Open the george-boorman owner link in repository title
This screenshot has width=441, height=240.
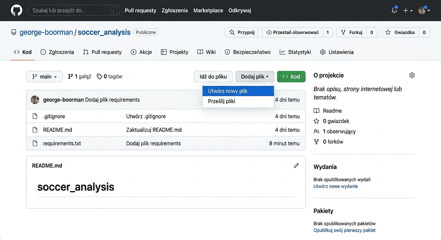[46, 32]
